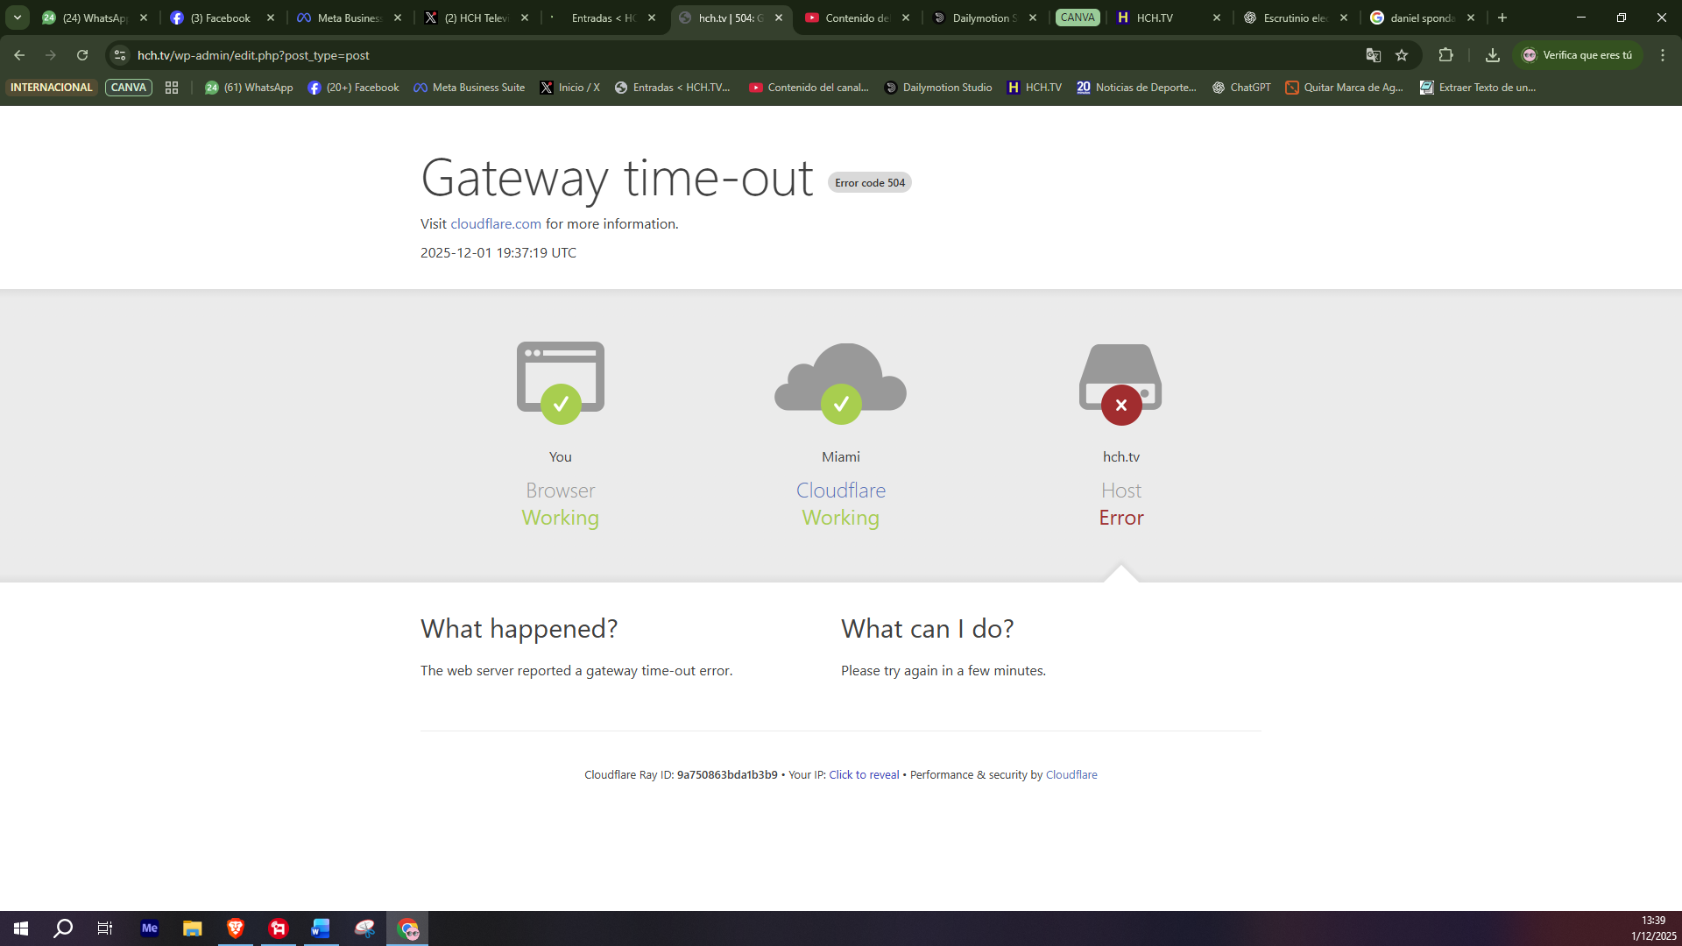
Task: Open Brave browser from the taskbar
Action: pyautogui.click(x=236, y=928)
